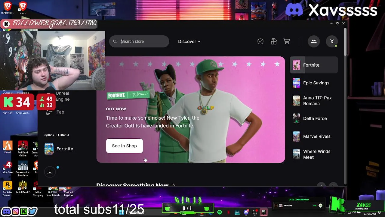The width and height of the screenshot is (385, 217).
Task: Click the taskbar clock showing 11/17/2025
Action: click(x=370, y=213)
